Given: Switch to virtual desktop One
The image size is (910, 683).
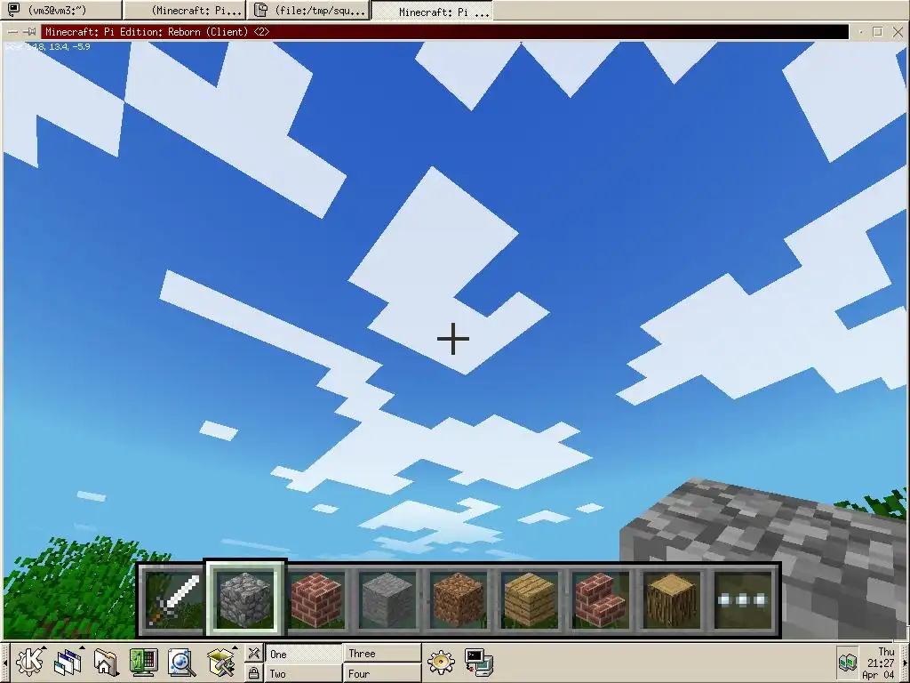Looking at the screenshot, I should pos(304,654).
